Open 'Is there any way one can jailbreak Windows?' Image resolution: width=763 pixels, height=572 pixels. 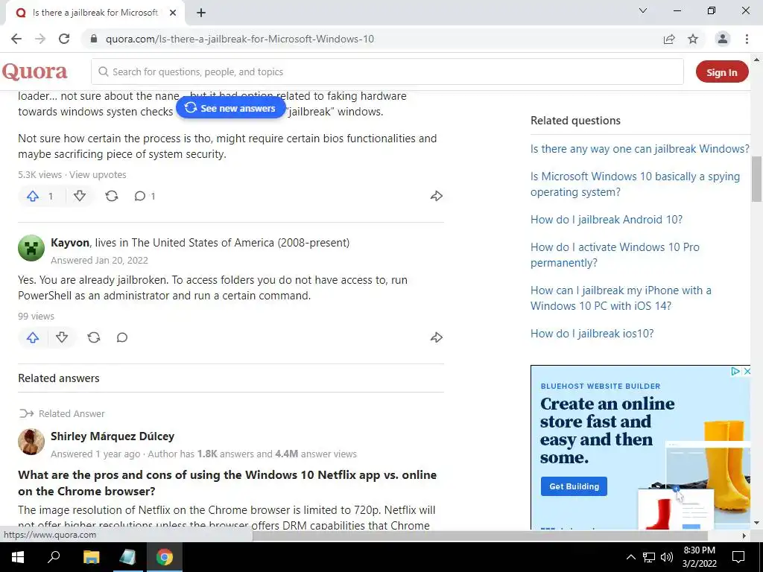(x=640, y=149)
